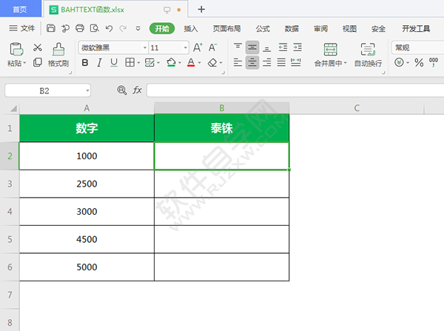Screen dimensions: 444x331
Task: Click the fill color bucket
Action: pyautogui.click(x=171, y=62)
